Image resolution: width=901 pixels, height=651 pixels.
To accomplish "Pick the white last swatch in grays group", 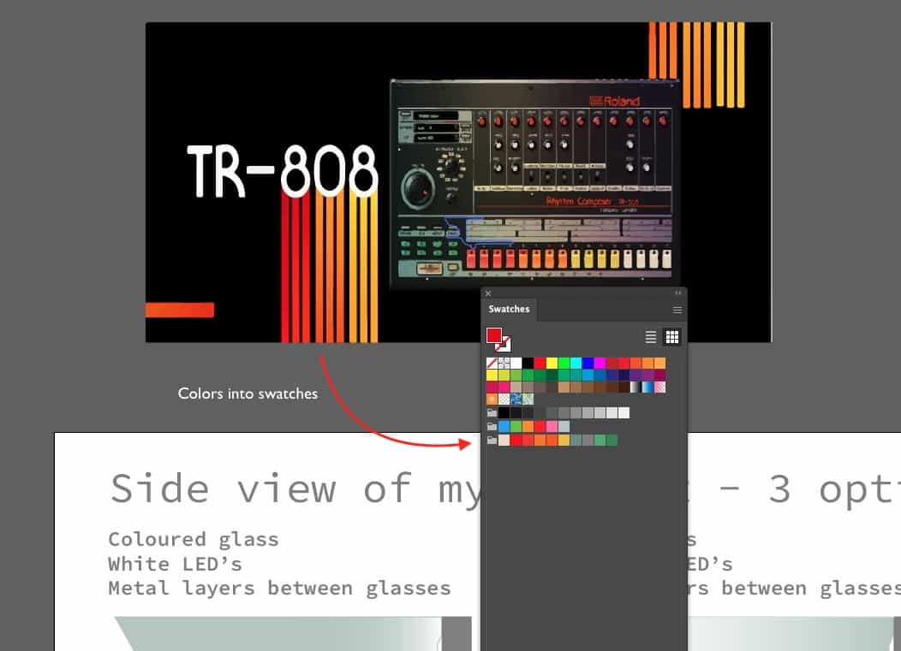I will 624,413.
